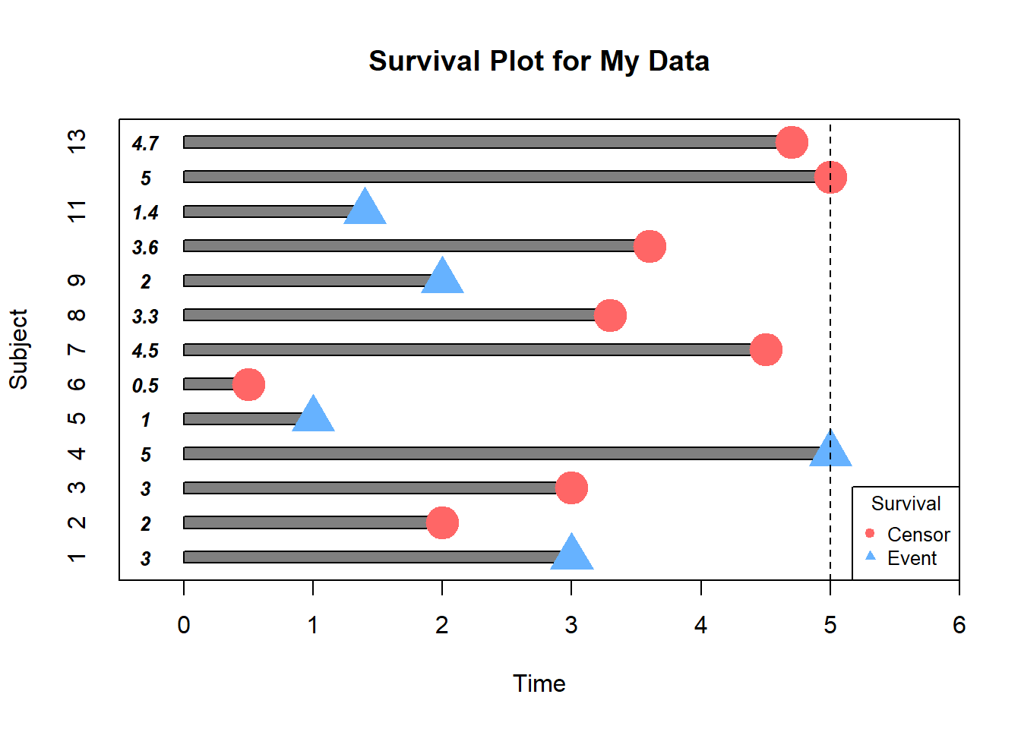Click the tick label 6 on the Time axis
This screenshot has height=729, width=1021.
959,625
